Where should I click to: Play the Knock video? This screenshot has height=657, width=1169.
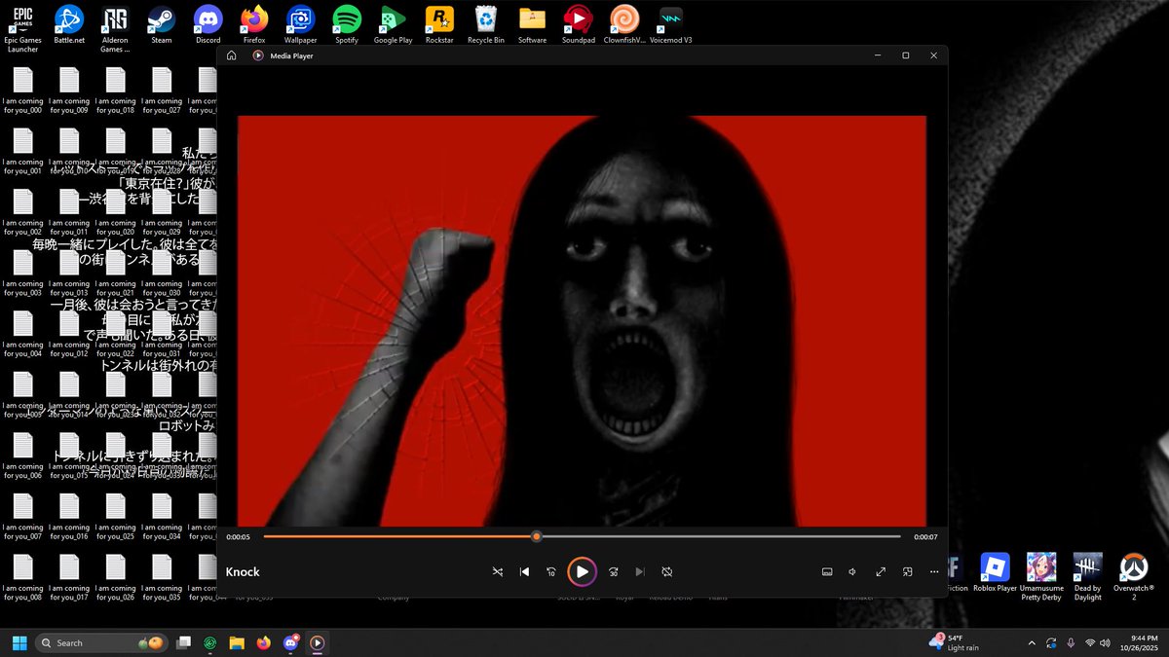pyautogui.click(x=582, y=571)
